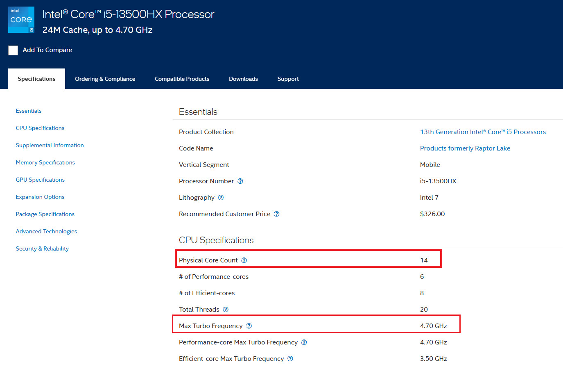Open help icon for Efficient-core Max Turbo Frequency
Viewport: 563px width, 367px height.
(290, 359)
